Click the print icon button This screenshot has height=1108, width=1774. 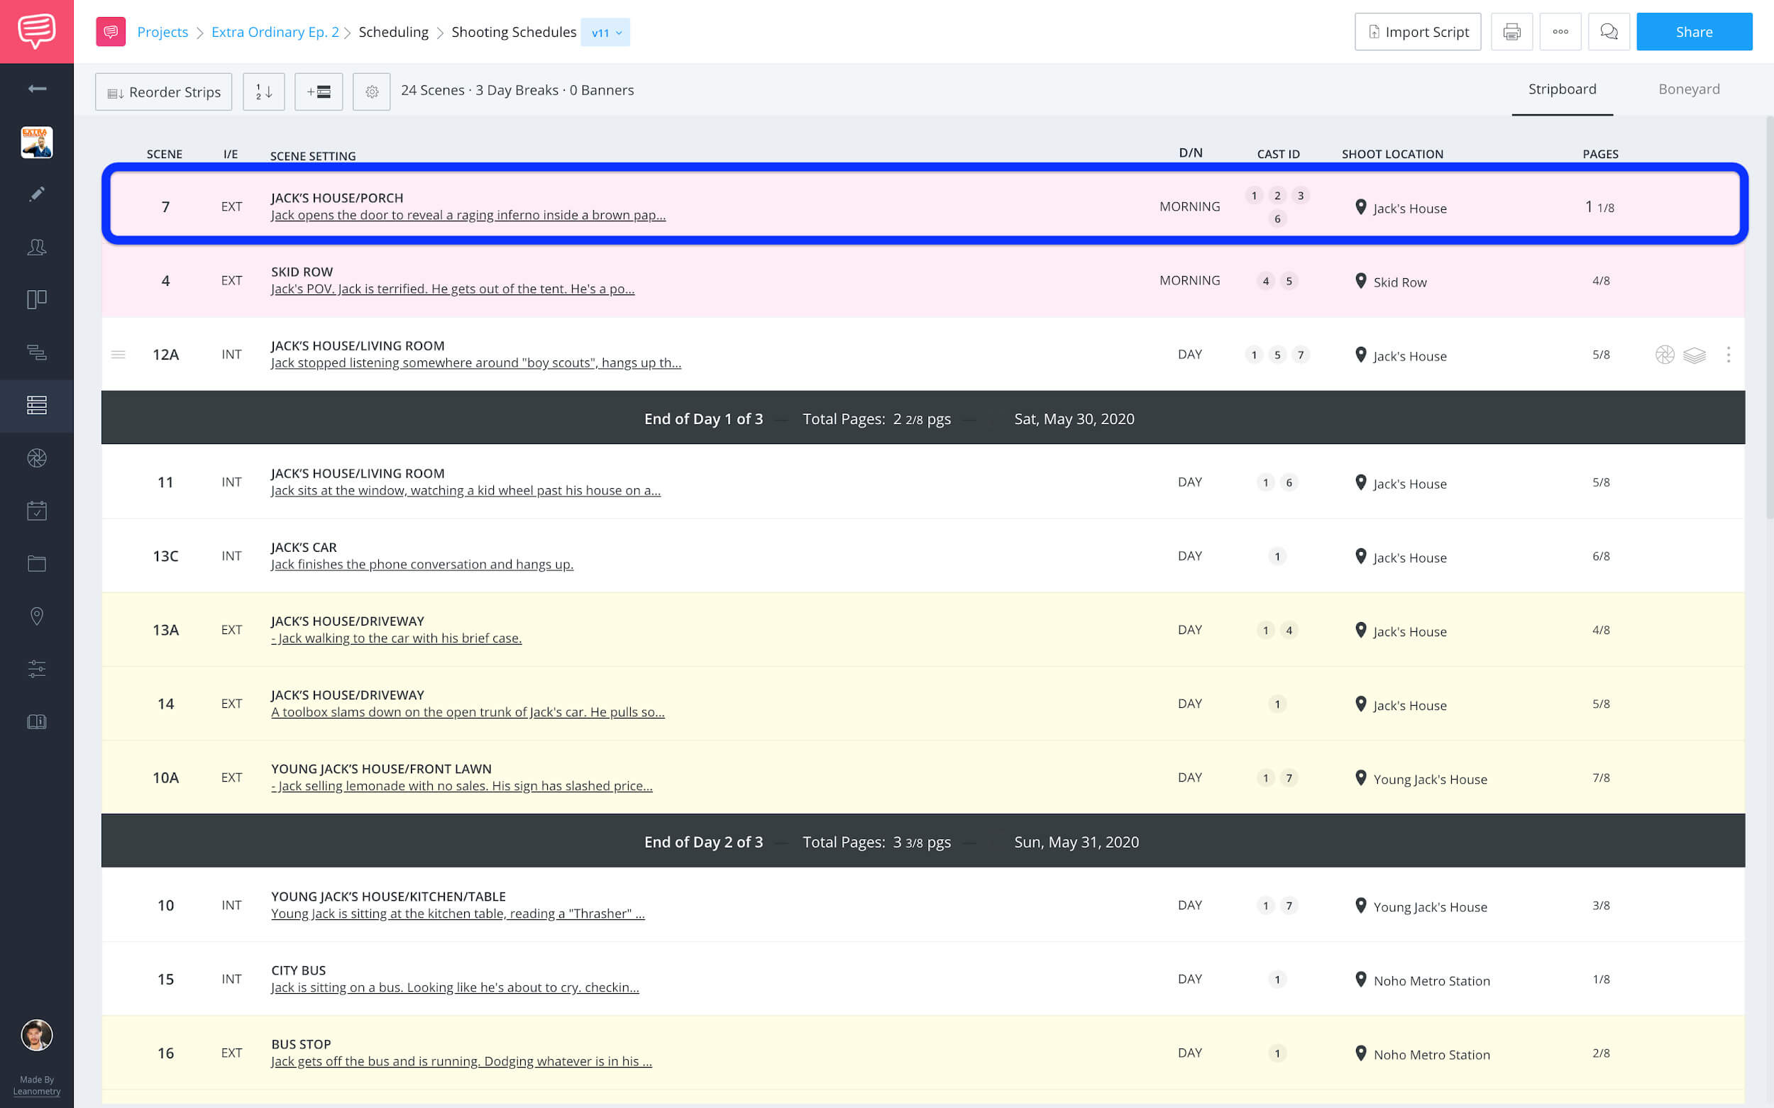[x=1511, y=31]
